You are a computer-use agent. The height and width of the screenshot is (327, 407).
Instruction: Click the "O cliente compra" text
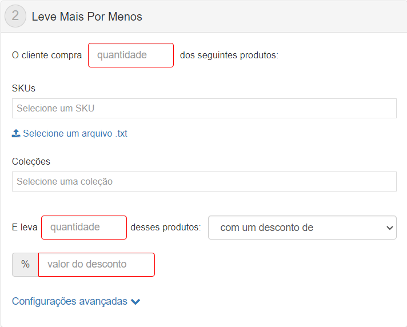(47, 55)
